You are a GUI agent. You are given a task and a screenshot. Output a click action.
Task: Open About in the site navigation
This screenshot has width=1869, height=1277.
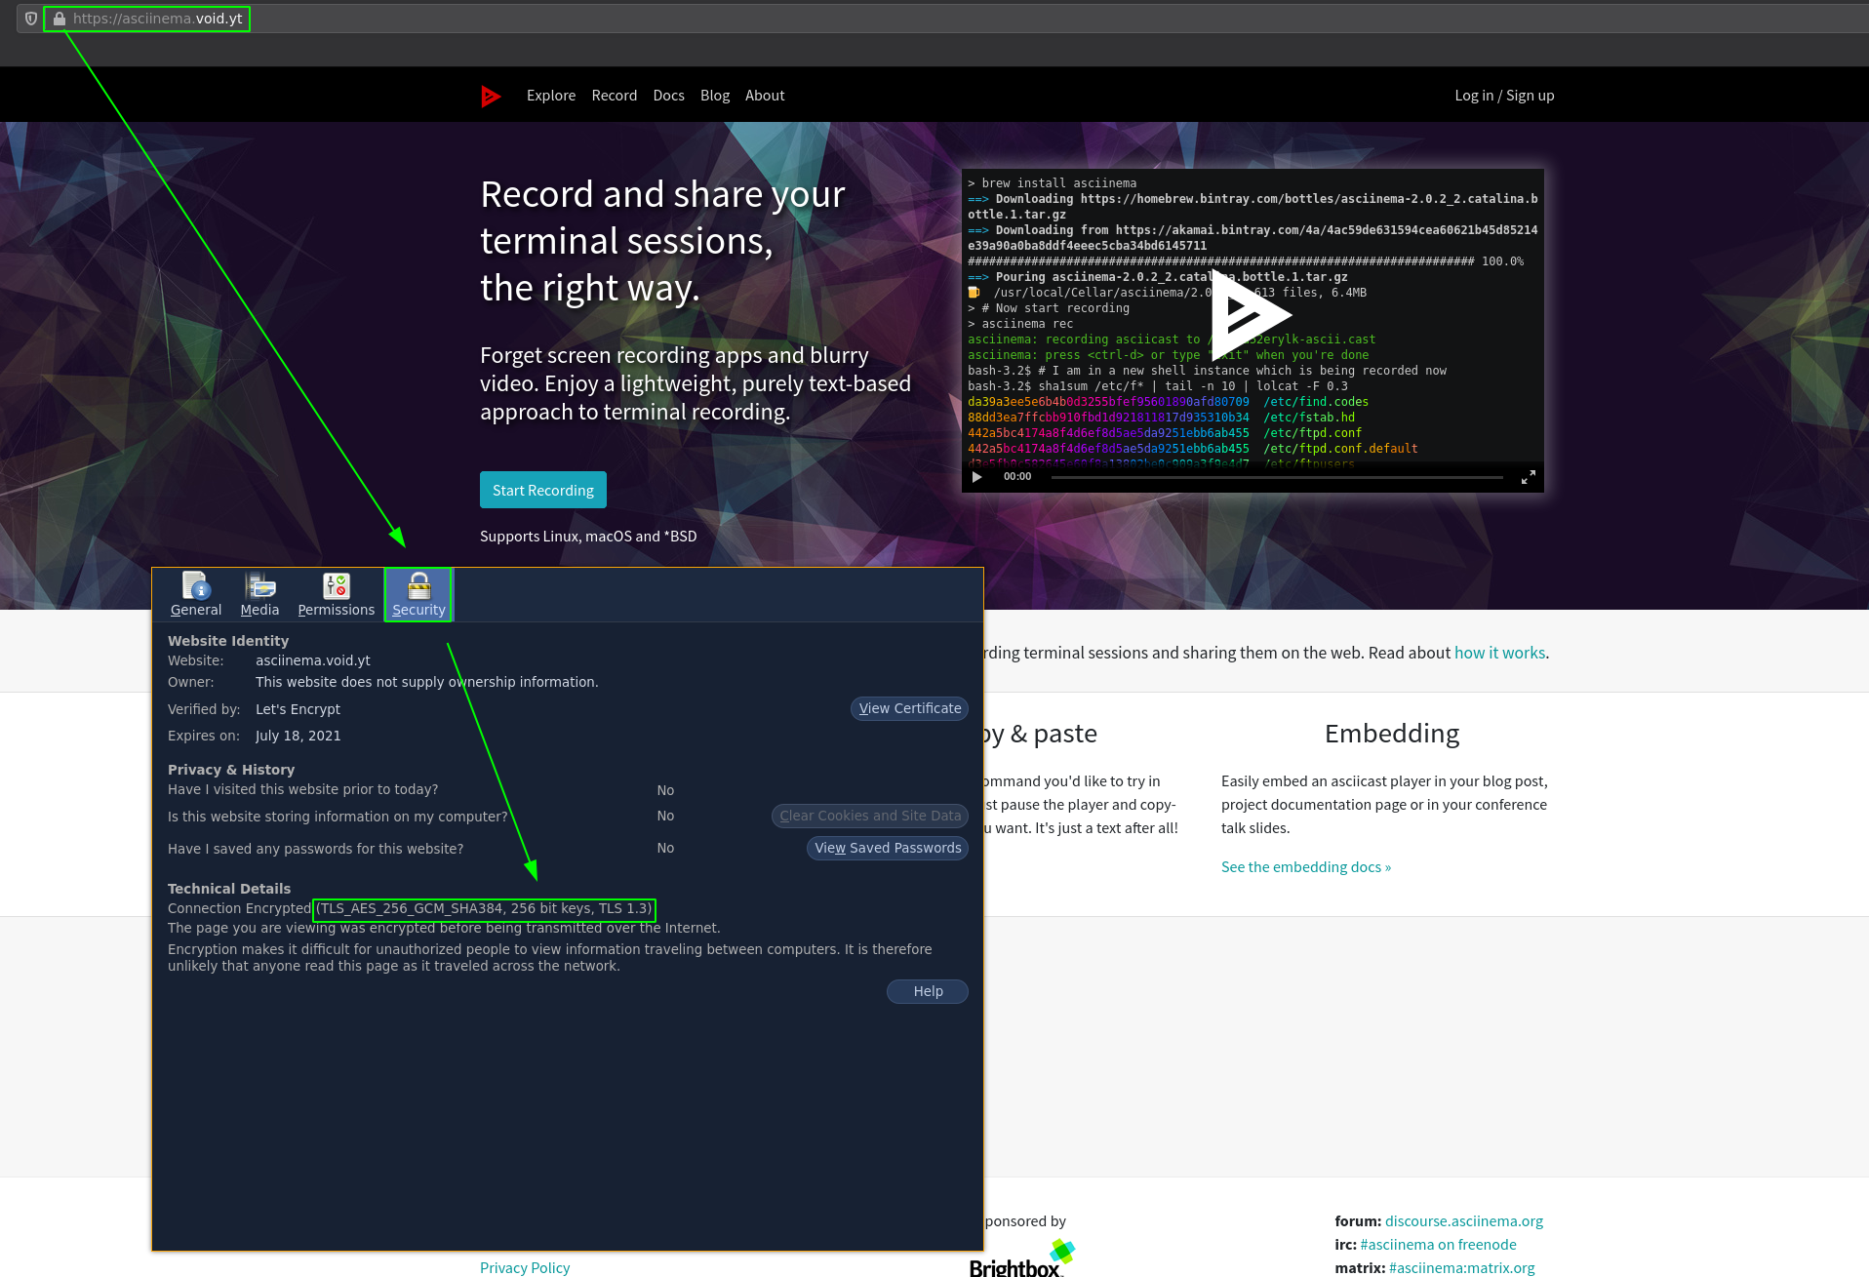click(x=765, y=96)
